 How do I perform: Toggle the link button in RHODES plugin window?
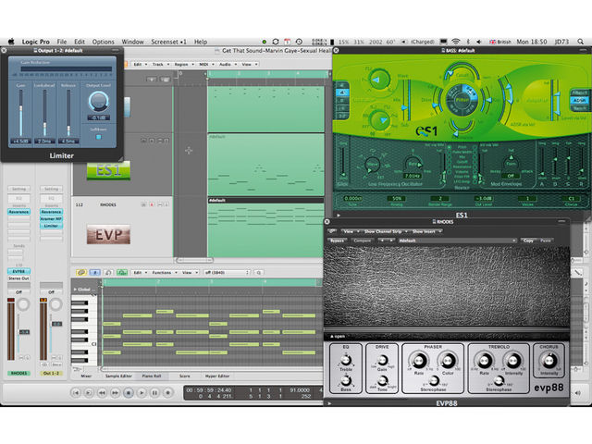click(x=332, y=231)
